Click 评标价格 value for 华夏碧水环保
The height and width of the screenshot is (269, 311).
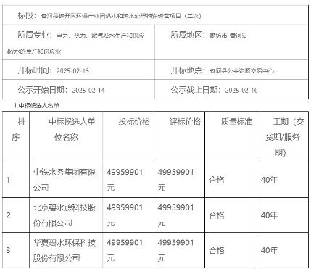coord(175,250)
